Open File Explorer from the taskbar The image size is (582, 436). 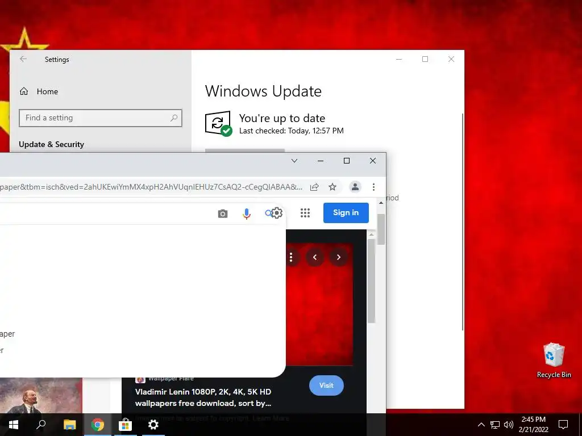coord(69,425)
